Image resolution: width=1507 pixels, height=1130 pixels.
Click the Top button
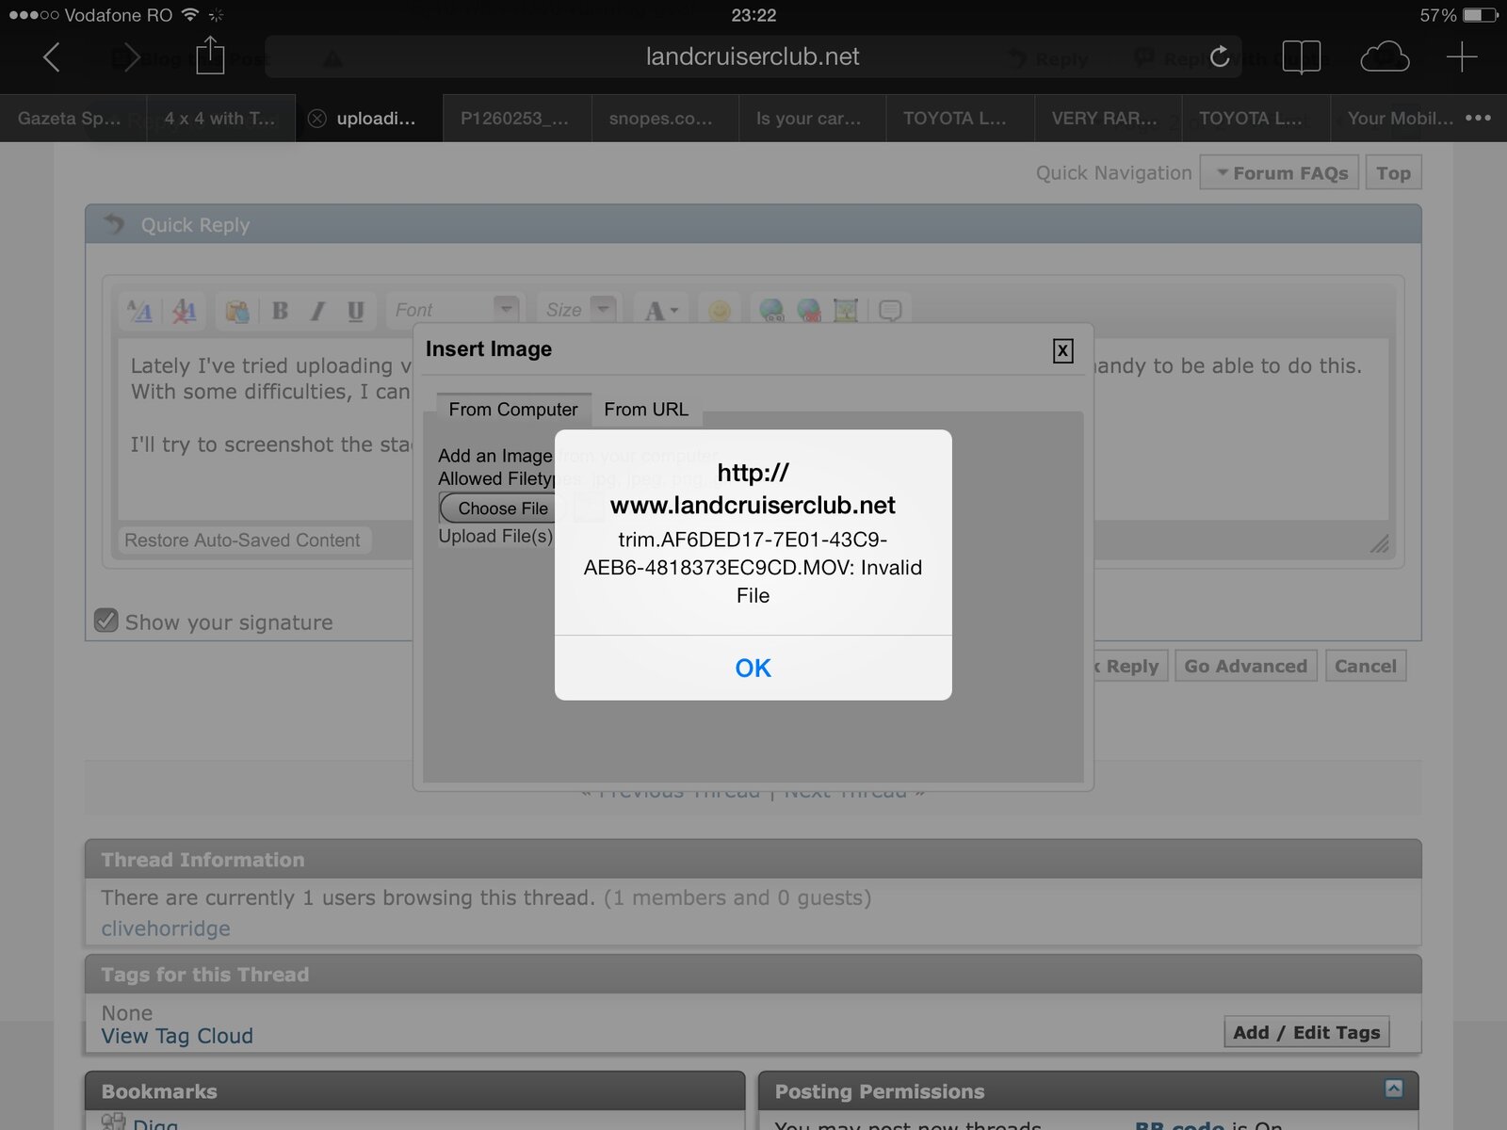(1393, 173)
